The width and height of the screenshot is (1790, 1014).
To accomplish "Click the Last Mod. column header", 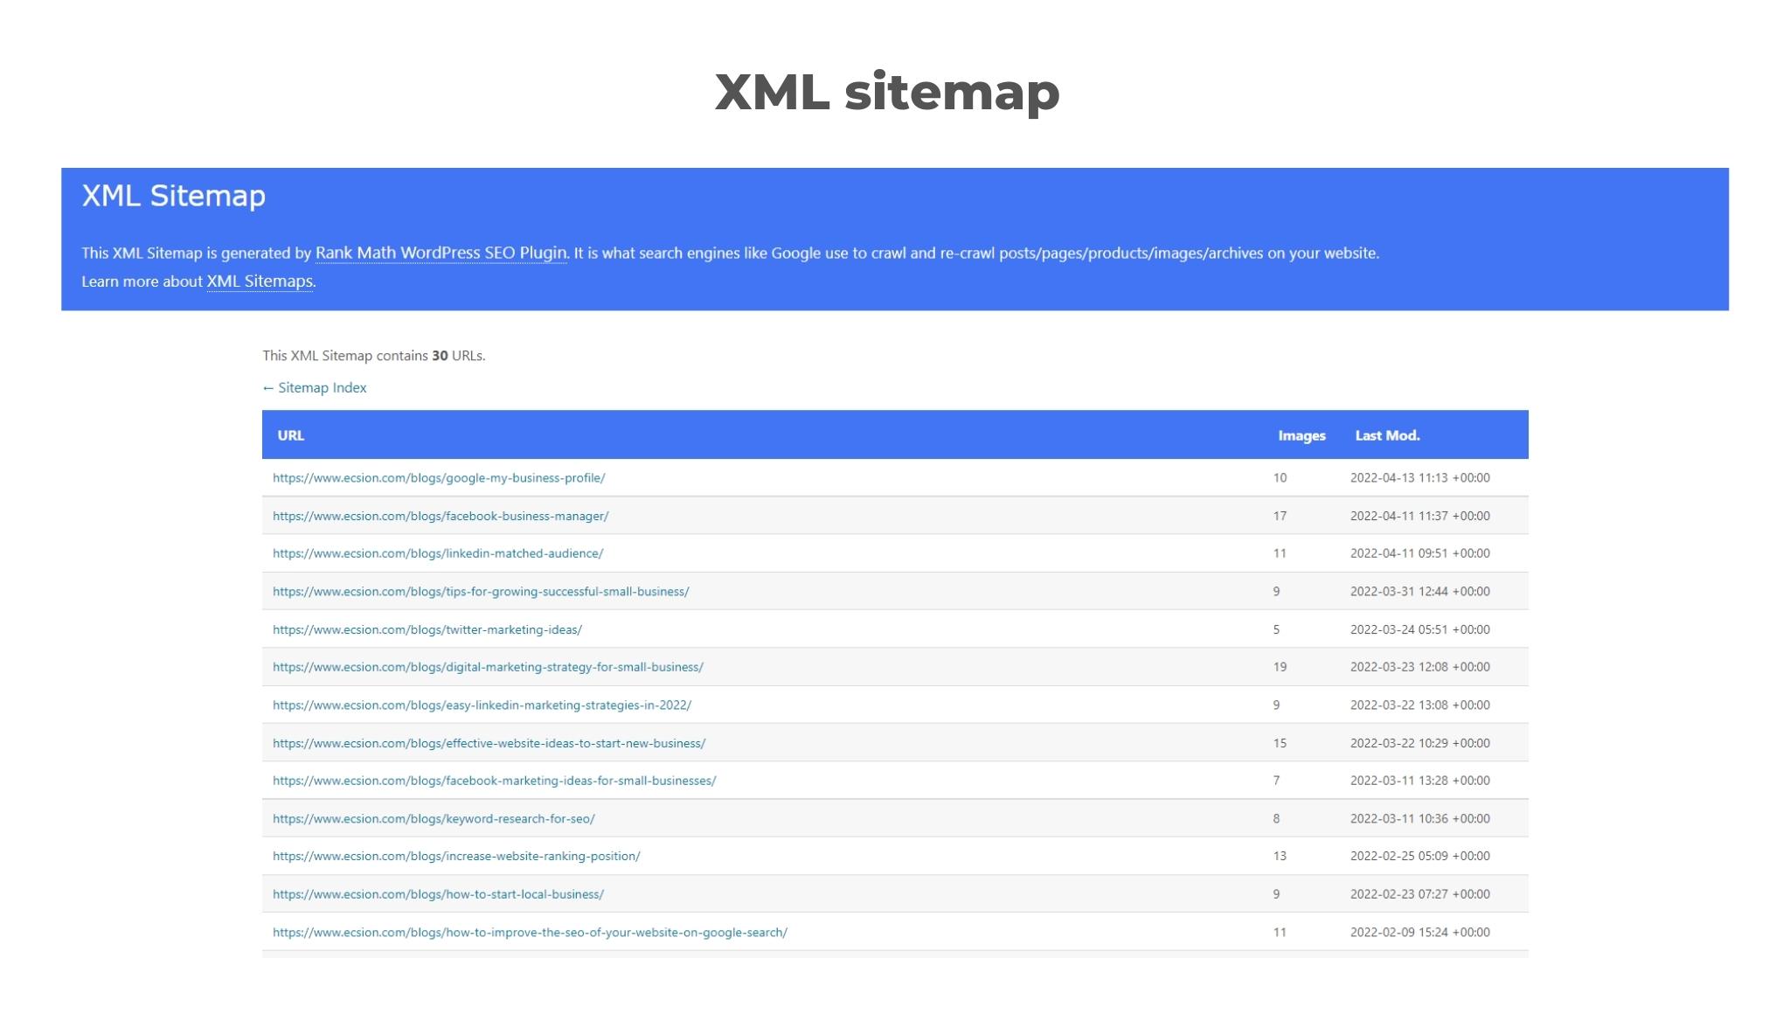I will [x=1387, y=435].
